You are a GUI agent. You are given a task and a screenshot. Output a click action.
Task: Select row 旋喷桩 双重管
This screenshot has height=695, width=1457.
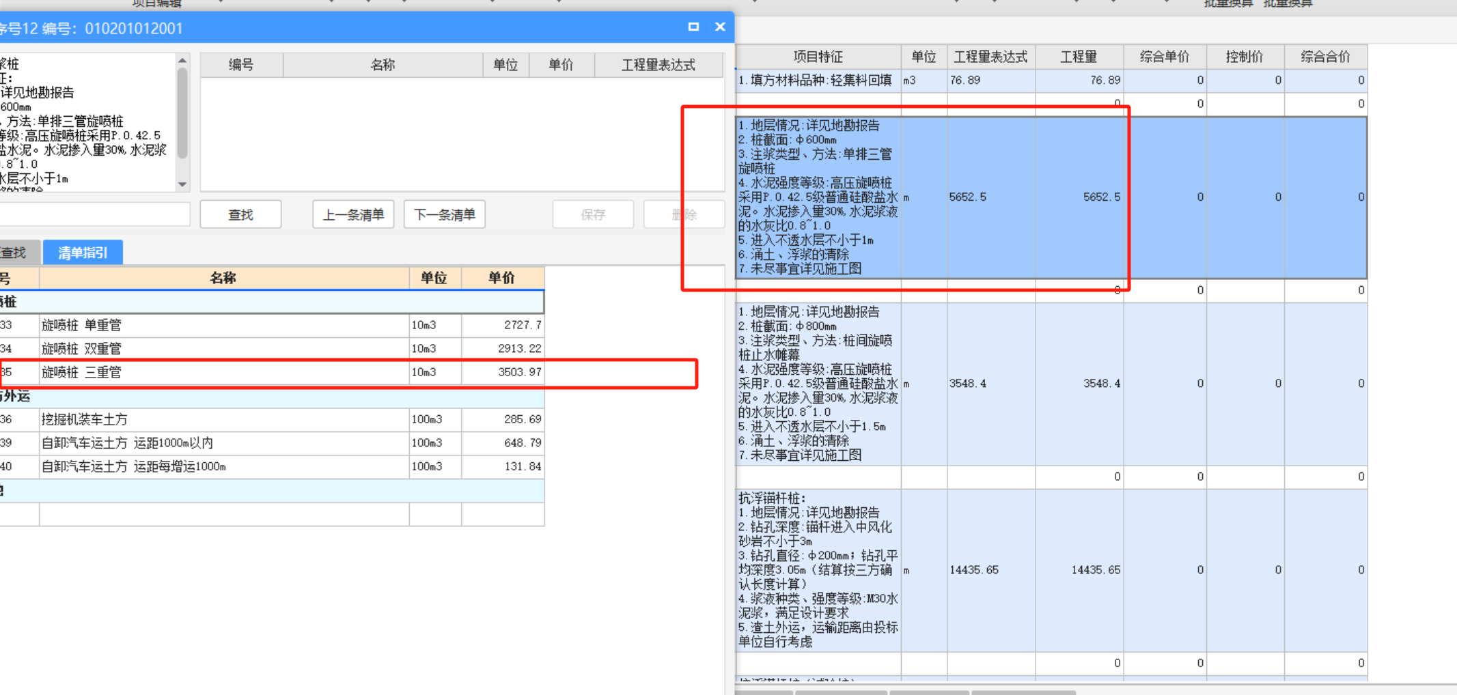tap(272, 349)
